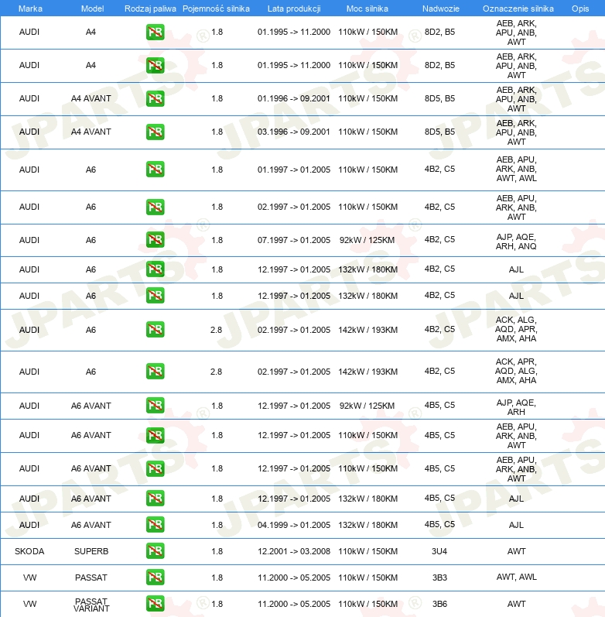Select engine codes 'ACK, APR, AQD, ALG, AMX, AHA'

coord(516,371)
